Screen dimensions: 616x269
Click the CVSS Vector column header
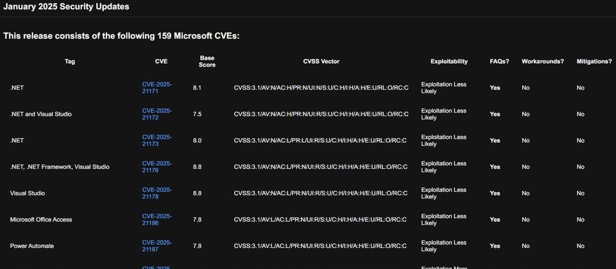point(321,61)
